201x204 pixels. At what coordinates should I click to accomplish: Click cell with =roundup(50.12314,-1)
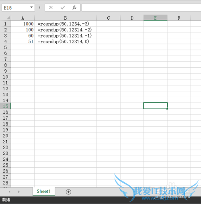pos(66,35)
